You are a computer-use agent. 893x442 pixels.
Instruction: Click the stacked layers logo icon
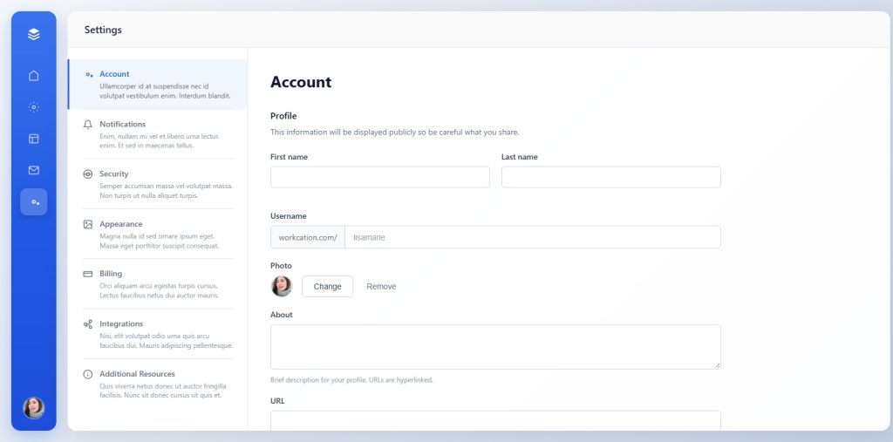[x=34, y=34]
